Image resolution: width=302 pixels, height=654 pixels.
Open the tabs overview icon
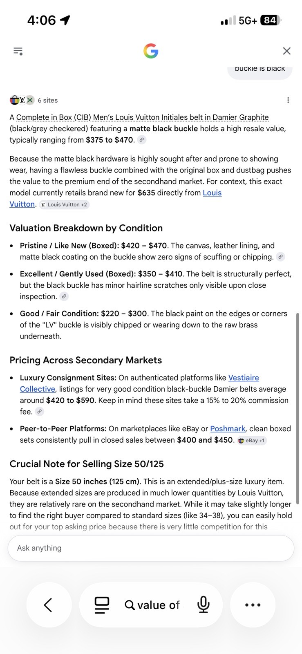pos(102,605)
